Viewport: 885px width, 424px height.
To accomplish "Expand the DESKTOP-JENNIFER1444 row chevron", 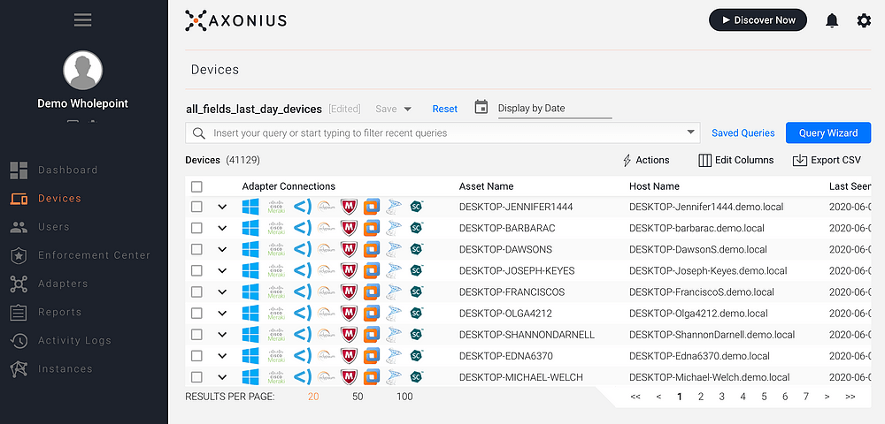I will pyautogui.click(x=222, y=208).
